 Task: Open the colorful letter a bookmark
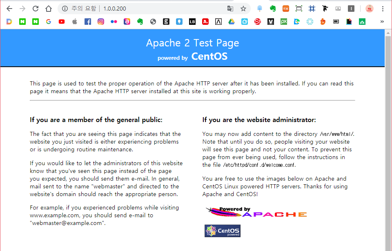click(127, 22)
